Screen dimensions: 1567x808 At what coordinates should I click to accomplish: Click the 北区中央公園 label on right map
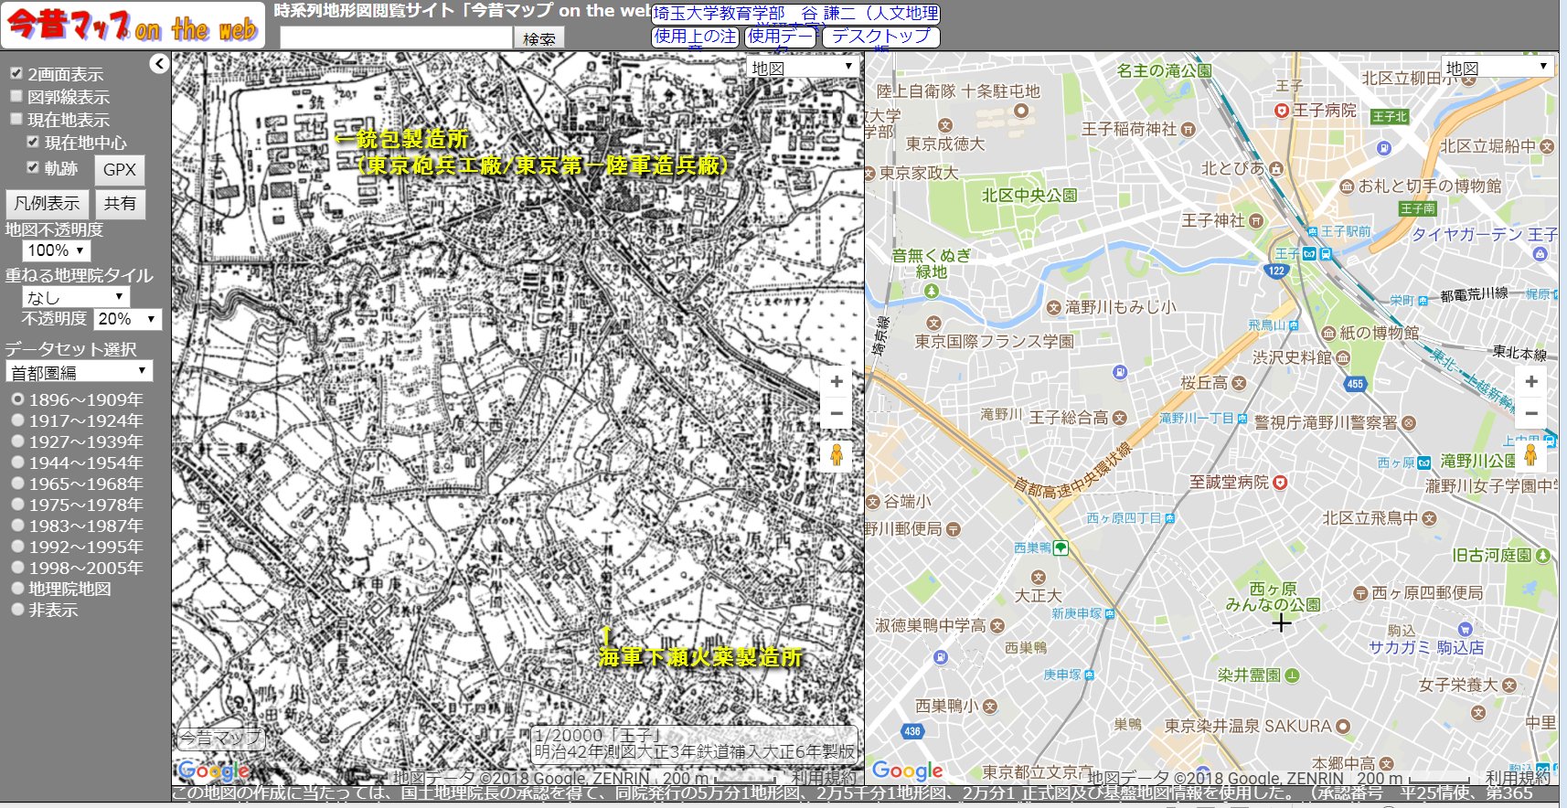point(1029,196)
